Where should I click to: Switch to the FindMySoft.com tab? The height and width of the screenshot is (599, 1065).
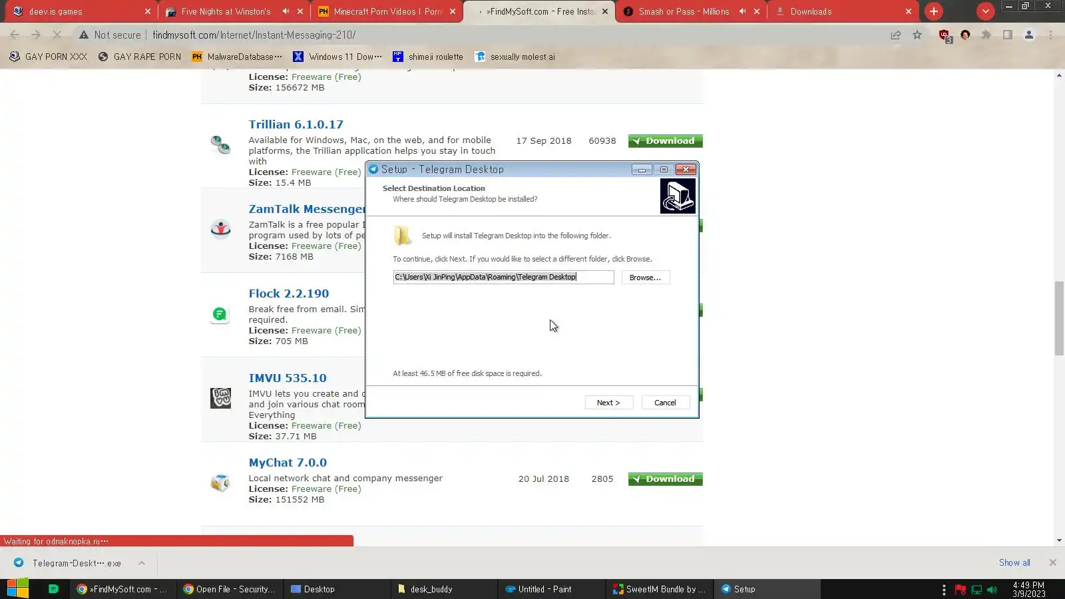tap(540, 11)
